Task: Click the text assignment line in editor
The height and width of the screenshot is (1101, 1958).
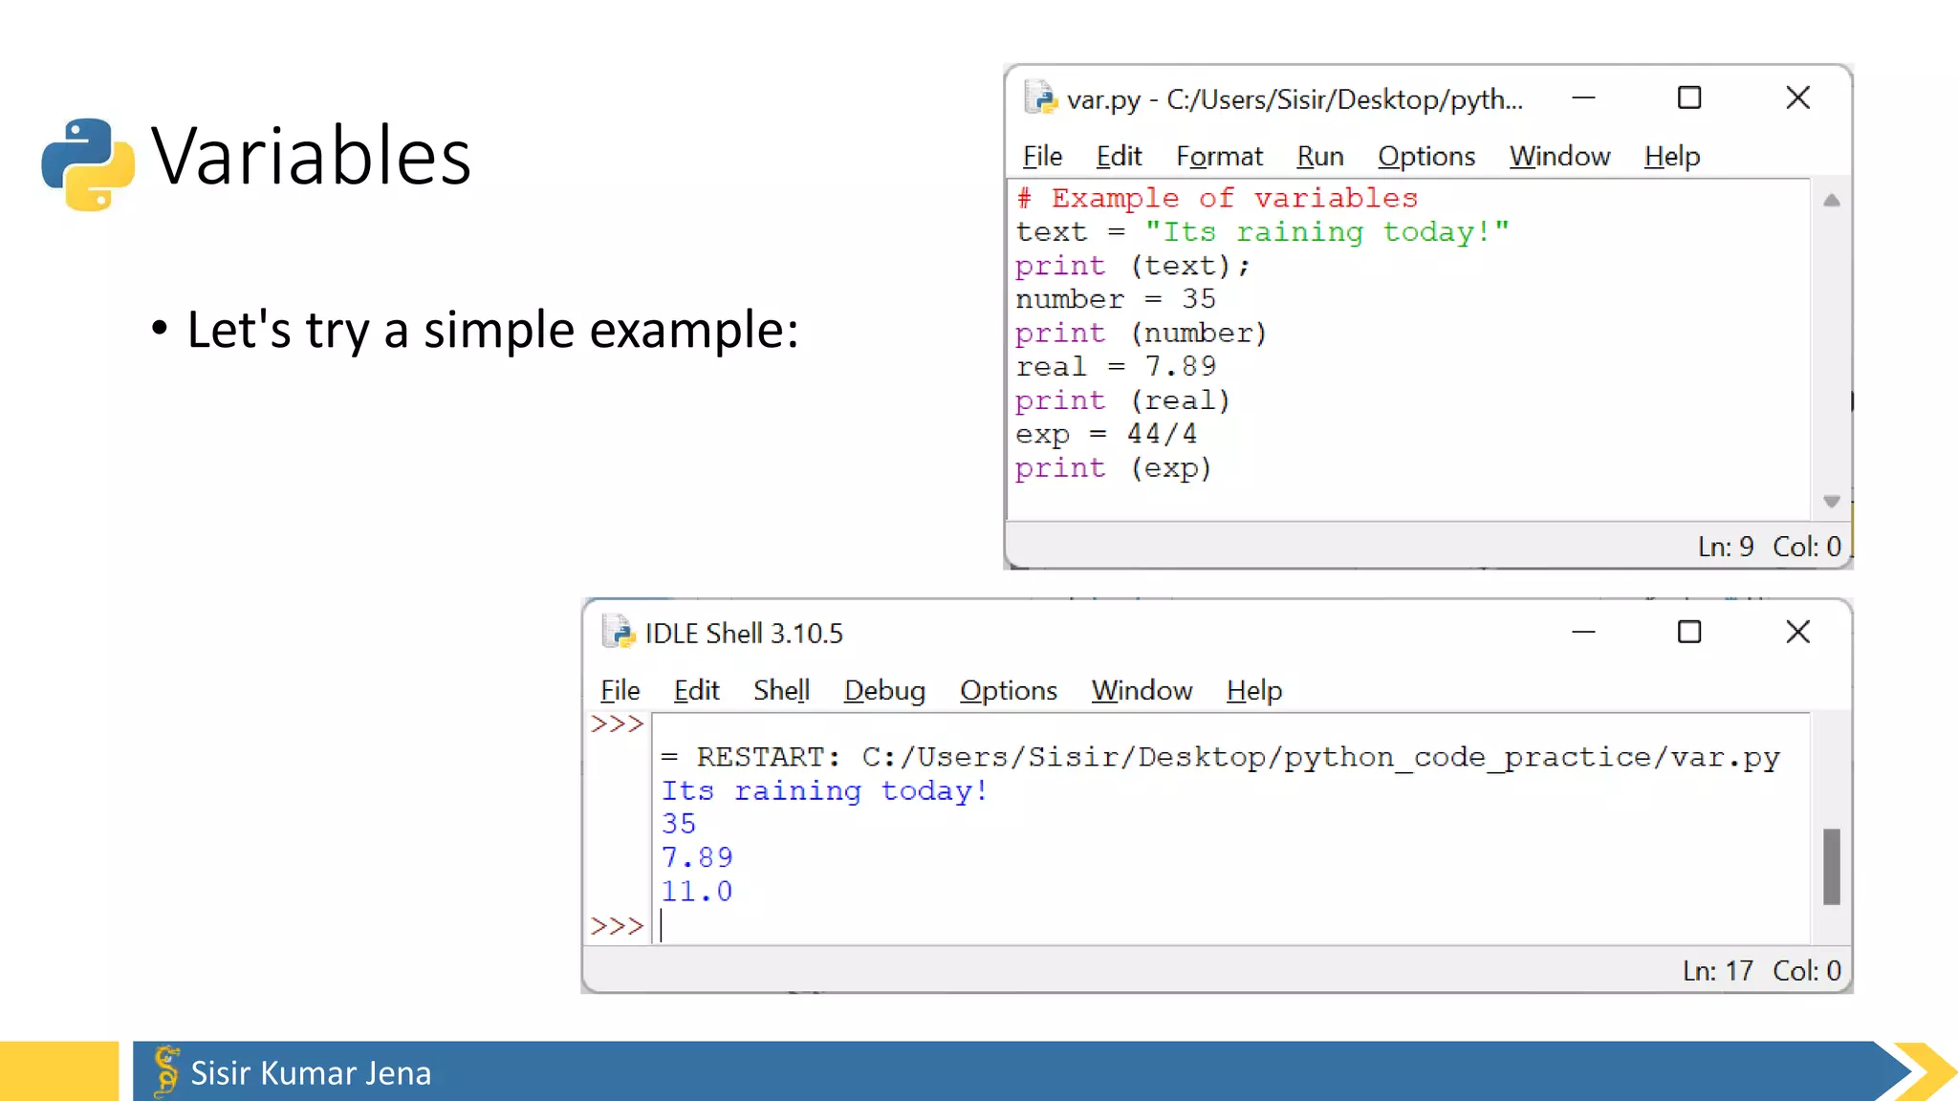Action: coord(1262,232)
